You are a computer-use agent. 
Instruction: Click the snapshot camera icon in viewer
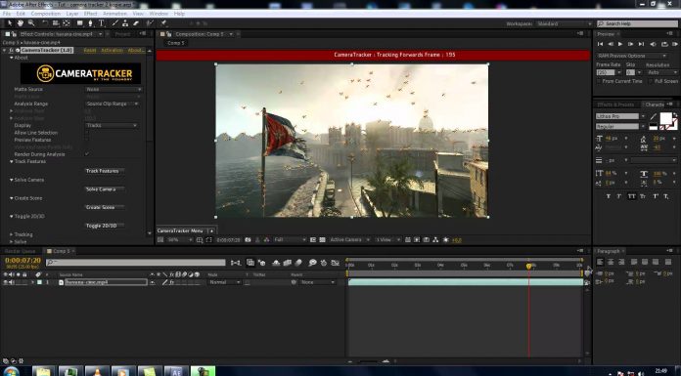click(x=248, y=240)
